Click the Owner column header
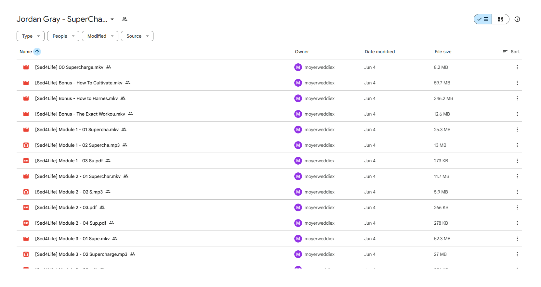 [x=302, y=52]
